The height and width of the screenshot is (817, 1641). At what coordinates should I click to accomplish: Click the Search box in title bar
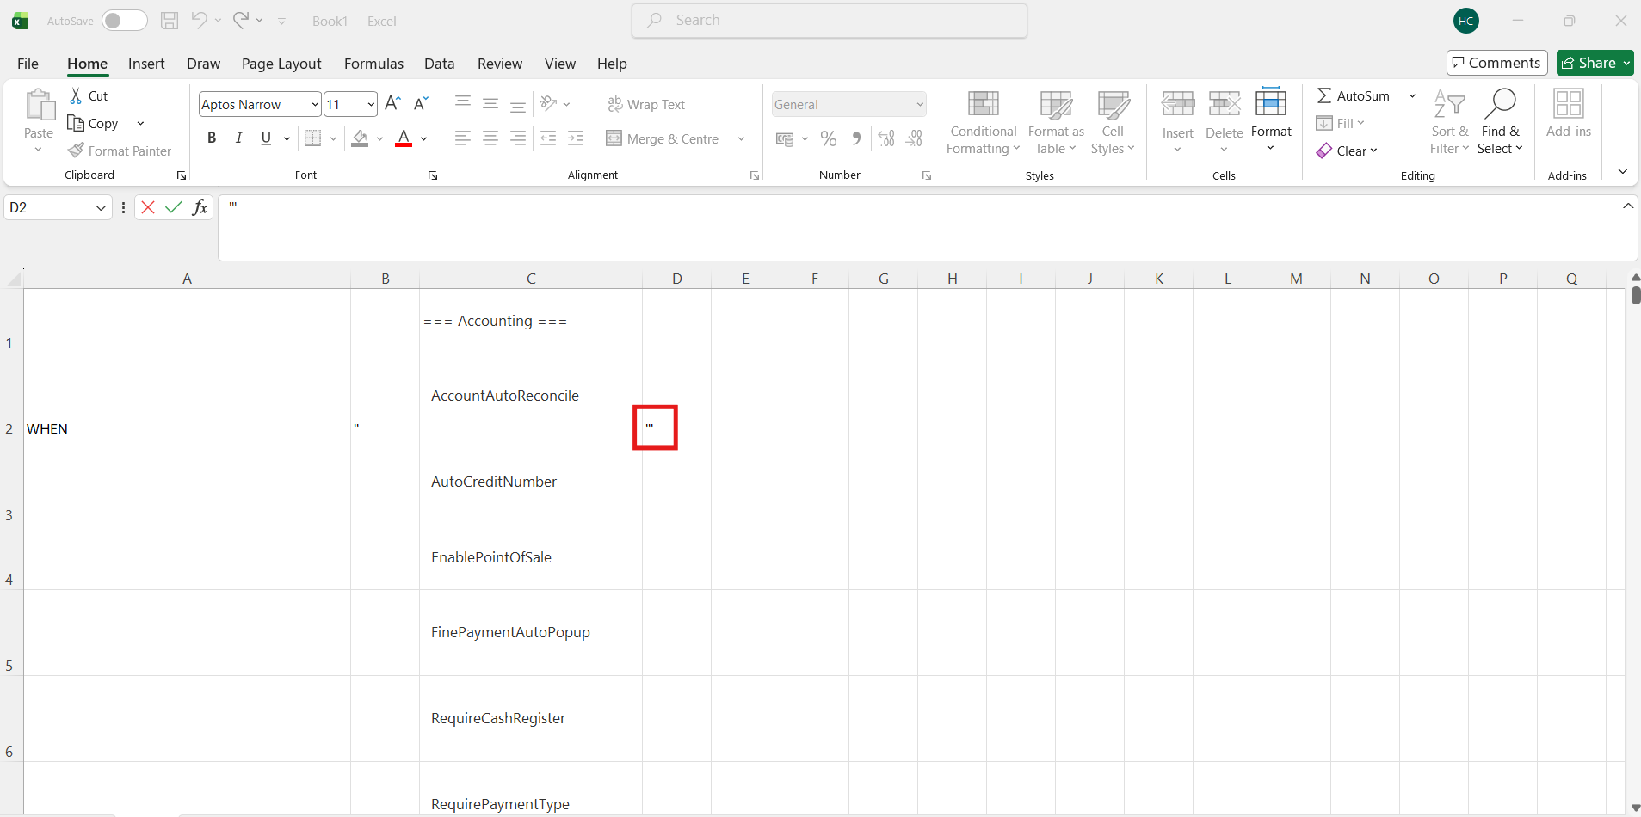click(830, 21)
